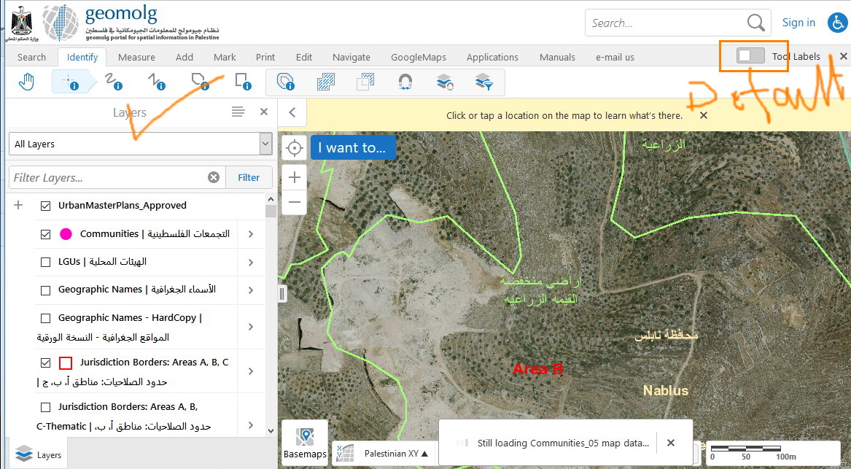851x469 pixels.
Task: Select the freehand identify tool
Action: tap(114, 82)
